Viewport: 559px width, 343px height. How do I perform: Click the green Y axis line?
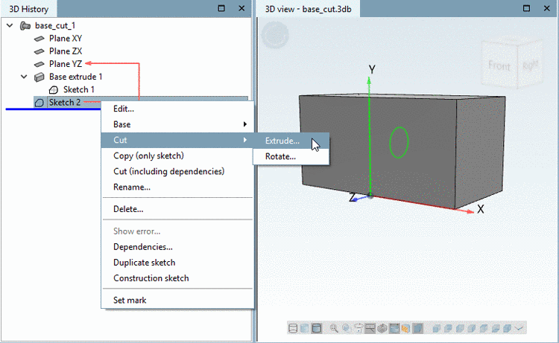370,135
